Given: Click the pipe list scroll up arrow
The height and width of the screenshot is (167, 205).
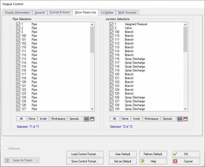Looking at the screenshot, I should point(92,25).
